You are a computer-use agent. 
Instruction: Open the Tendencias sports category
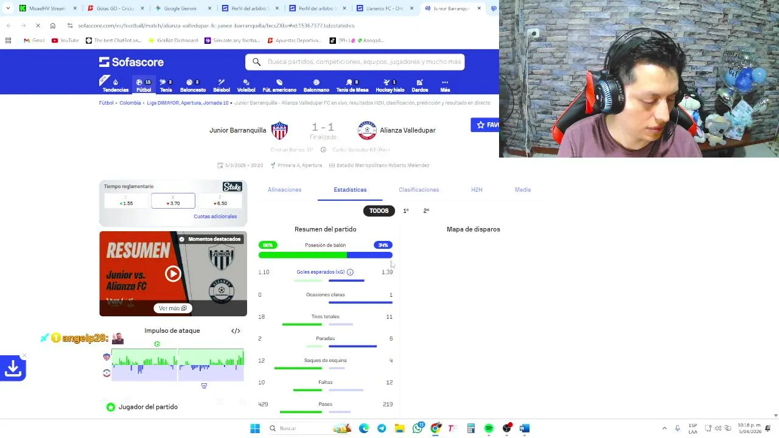(115, 86)
